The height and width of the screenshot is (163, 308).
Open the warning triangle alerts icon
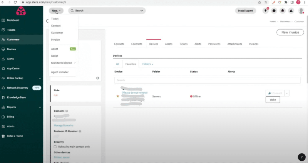click(x=291, y=11)
